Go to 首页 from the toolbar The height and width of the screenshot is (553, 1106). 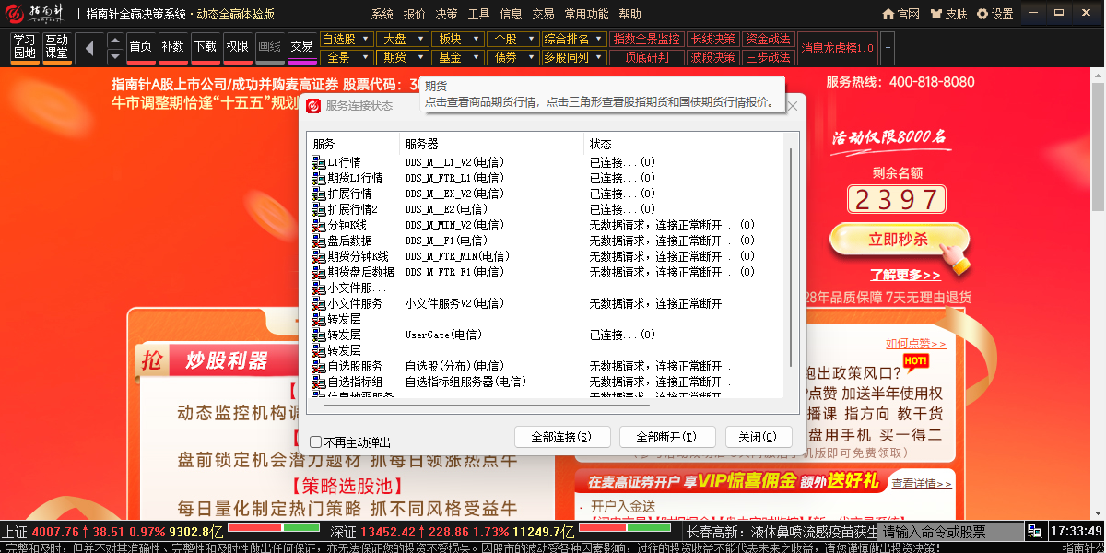coord(140,47)
